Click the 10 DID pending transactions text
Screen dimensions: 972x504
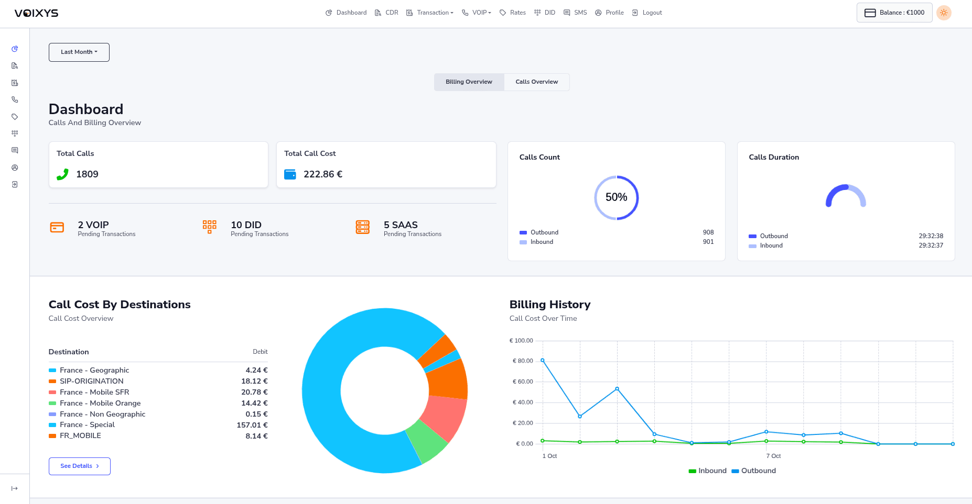point(260,229)
